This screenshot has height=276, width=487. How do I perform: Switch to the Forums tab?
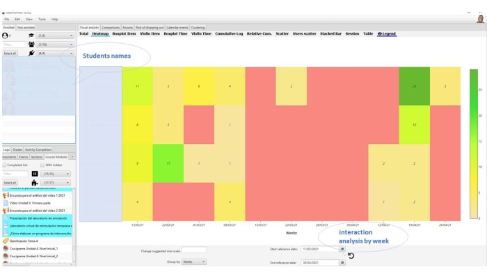pos(127,27)
